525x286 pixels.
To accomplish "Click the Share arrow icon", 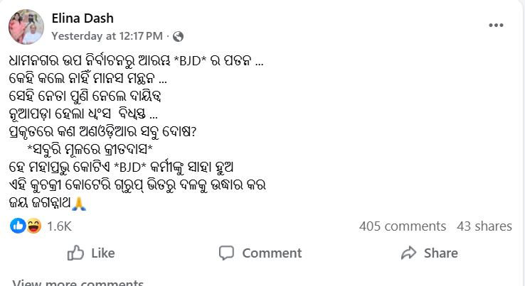I will point(408,253).
